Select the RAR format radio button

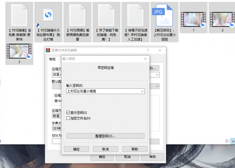tap(56, 101)
